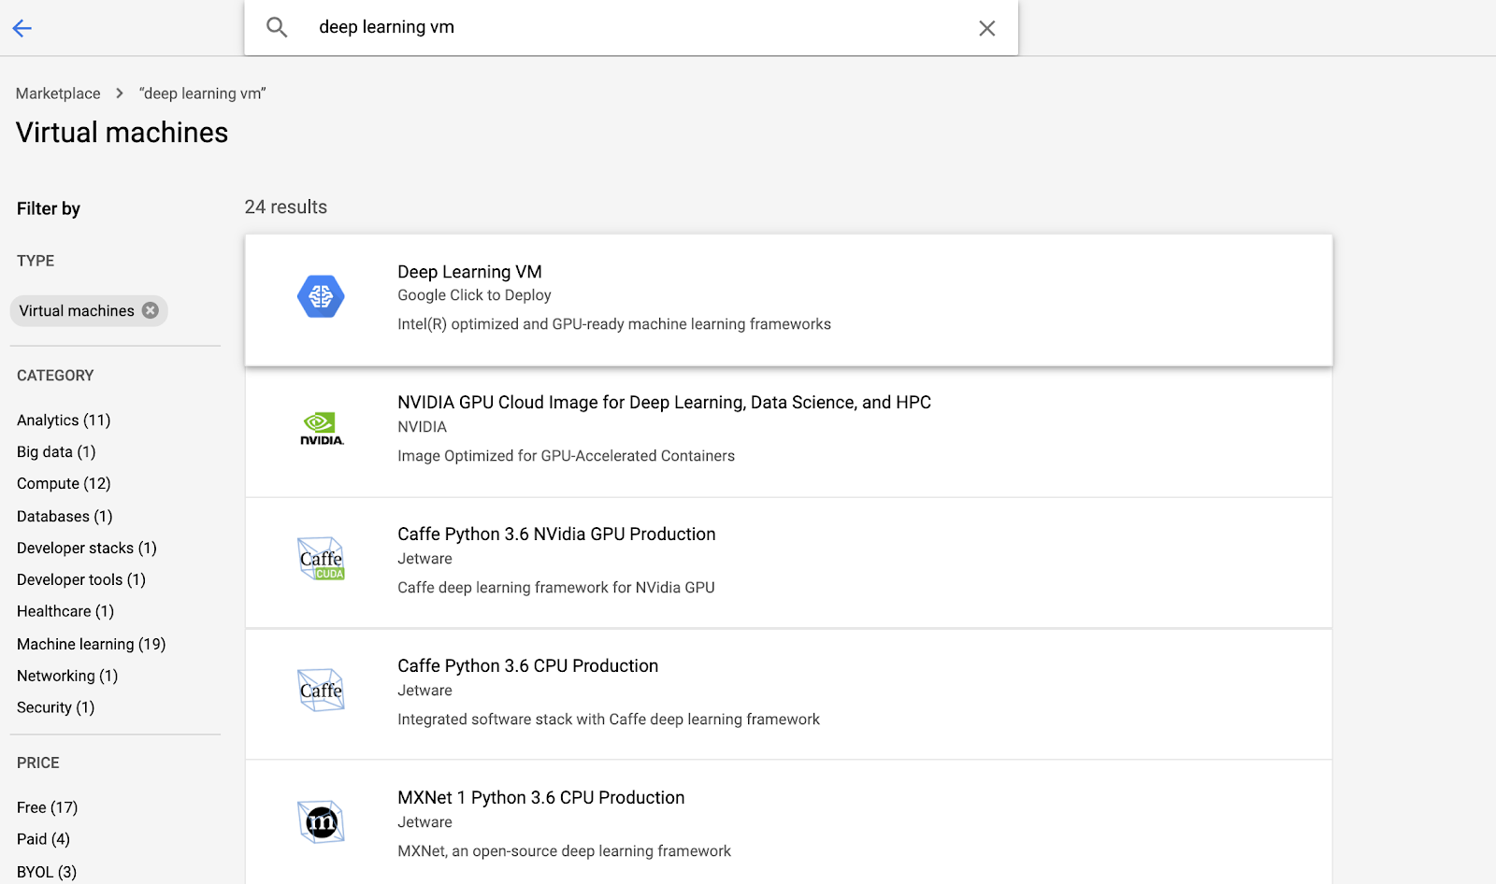Click the Caffe CPU Production logo
This screenshot has height=884, width=1496.
click(x=322, y=691)
